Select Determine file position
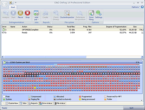The height and width of the screenshot is (110, 145). [x=80, y=15]
